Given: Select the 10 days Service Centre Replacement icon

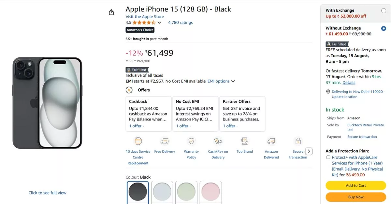Looking at the screenshot, I should 138,141.
